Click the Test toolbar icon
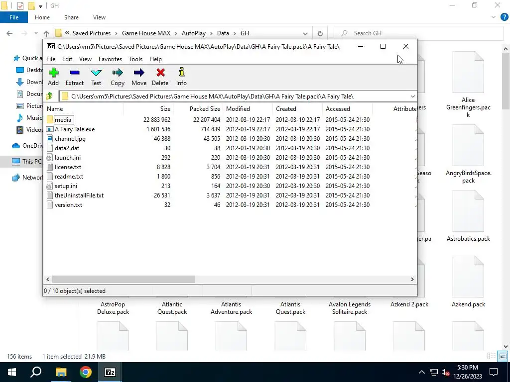This screenshot has height=382, width=510. 96,73
